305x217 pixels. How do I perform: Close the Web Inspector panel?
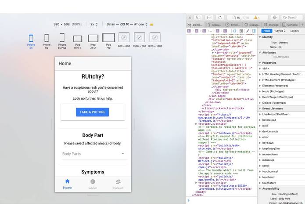pos(190,18)
